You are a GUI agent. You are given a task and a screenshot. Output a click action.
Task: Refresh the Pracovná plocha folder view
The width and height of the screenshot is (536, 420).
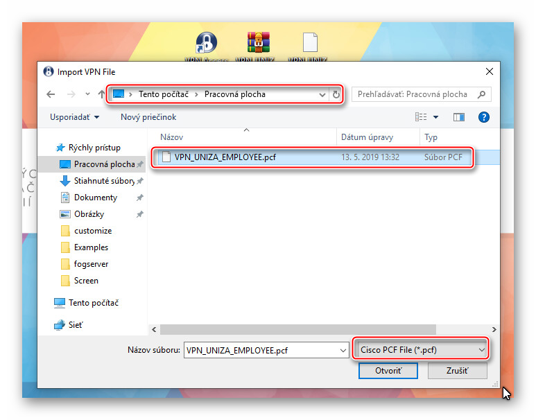coord(336,94)
